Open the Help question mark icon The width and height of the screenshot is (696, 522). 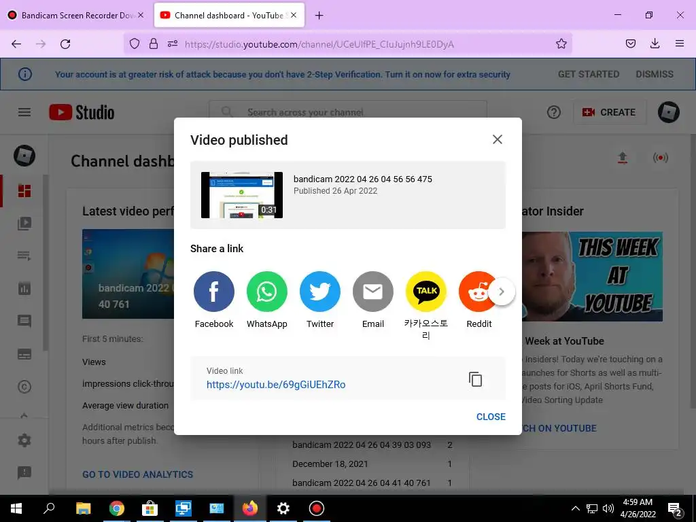[553, 112]
